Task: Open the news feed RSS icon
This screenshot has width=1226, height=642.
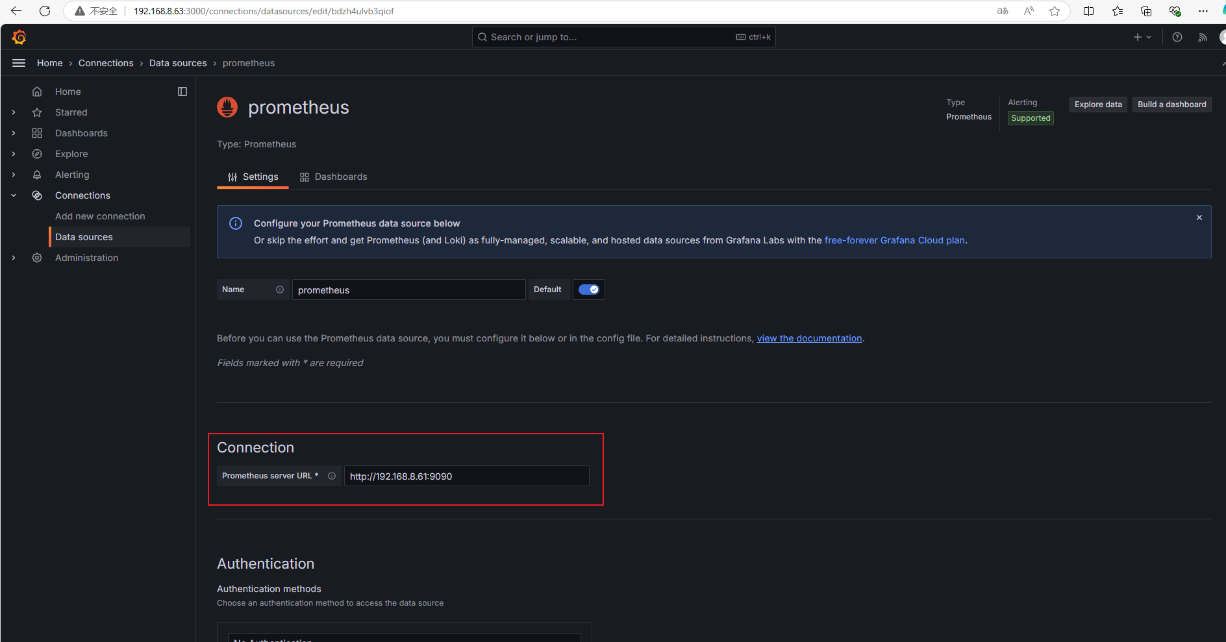Action: [x=1203, y=37]
